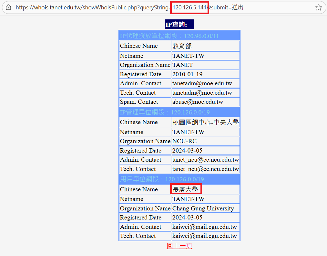Screen dimensions: 327x256
Task: Click the 教育部 cell
Action: click(206, 46)
